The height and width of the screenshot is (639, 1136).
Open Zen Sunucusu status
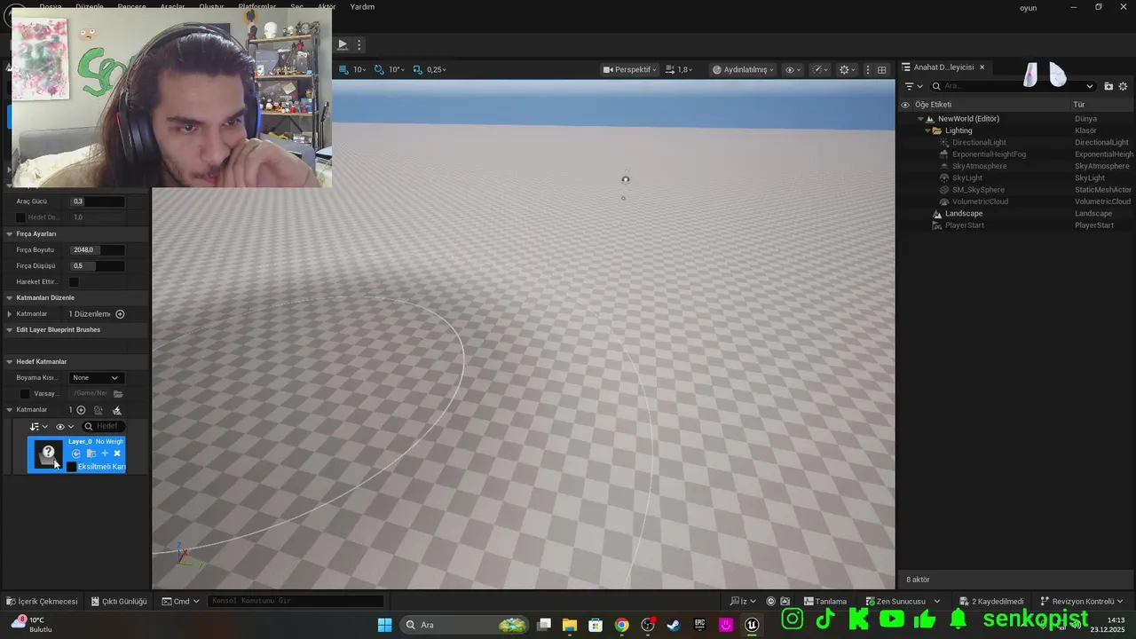pyautogui.click(x=903, y=601)
